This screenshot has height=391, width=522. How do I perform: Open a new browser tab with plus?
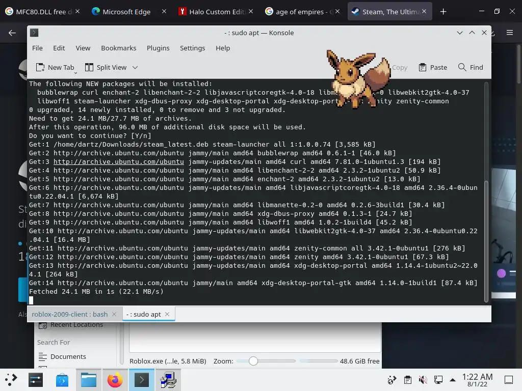[x=443, y=12]
